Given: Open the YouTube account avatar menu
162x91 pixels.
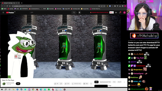Looking at the screenshot, I should [x=124, y=12].
